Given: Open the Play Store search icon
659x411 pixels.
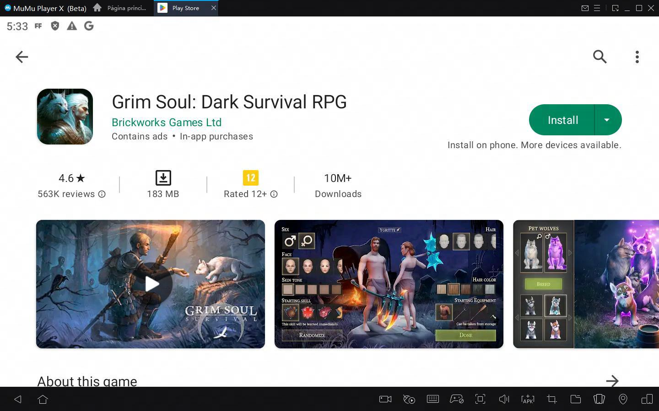Looking at the screenshot, I should (x=600, y=57).
